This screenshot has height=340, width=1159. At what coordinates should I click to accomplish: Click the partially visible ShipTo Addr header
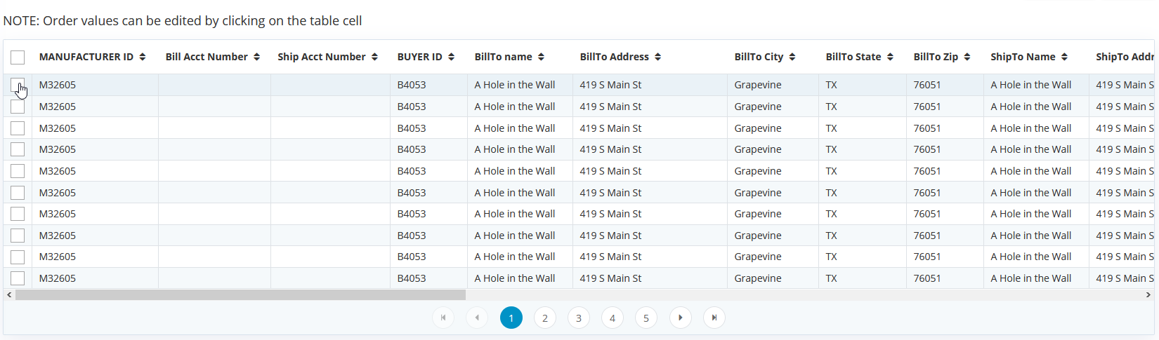click(x=1125, y=57)
